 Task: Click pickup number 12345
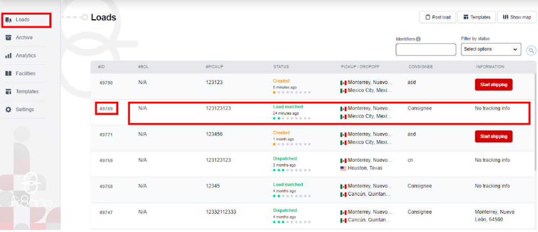[212, 186]
